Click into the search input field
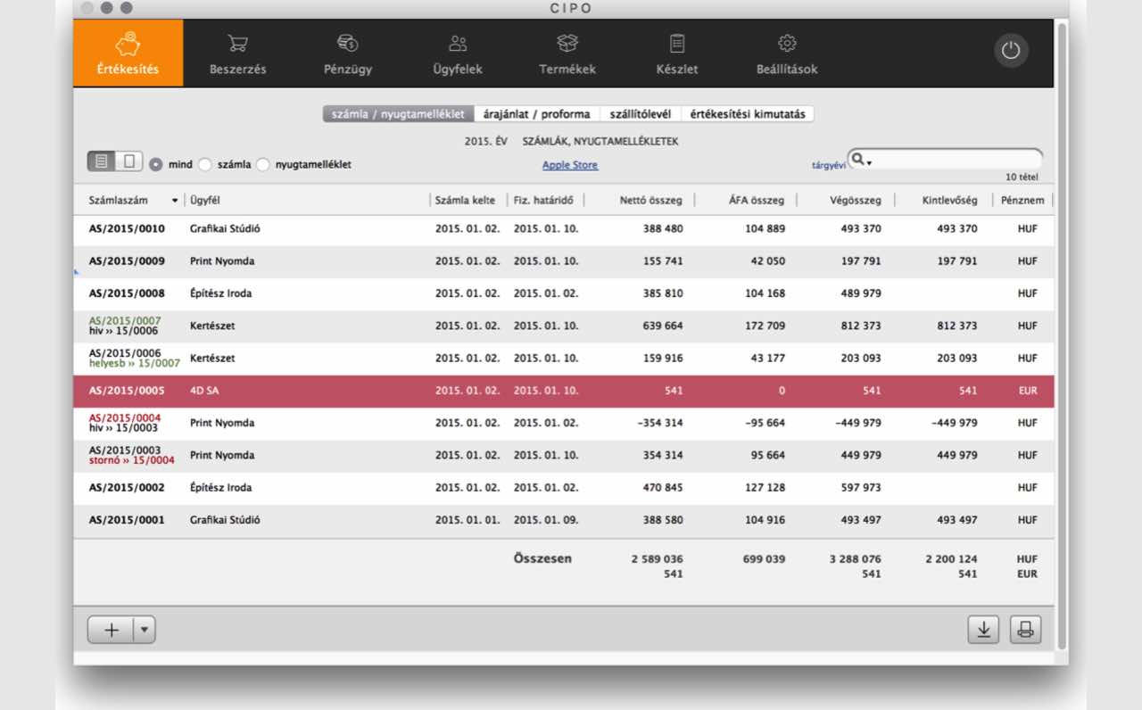 point(950,160)
